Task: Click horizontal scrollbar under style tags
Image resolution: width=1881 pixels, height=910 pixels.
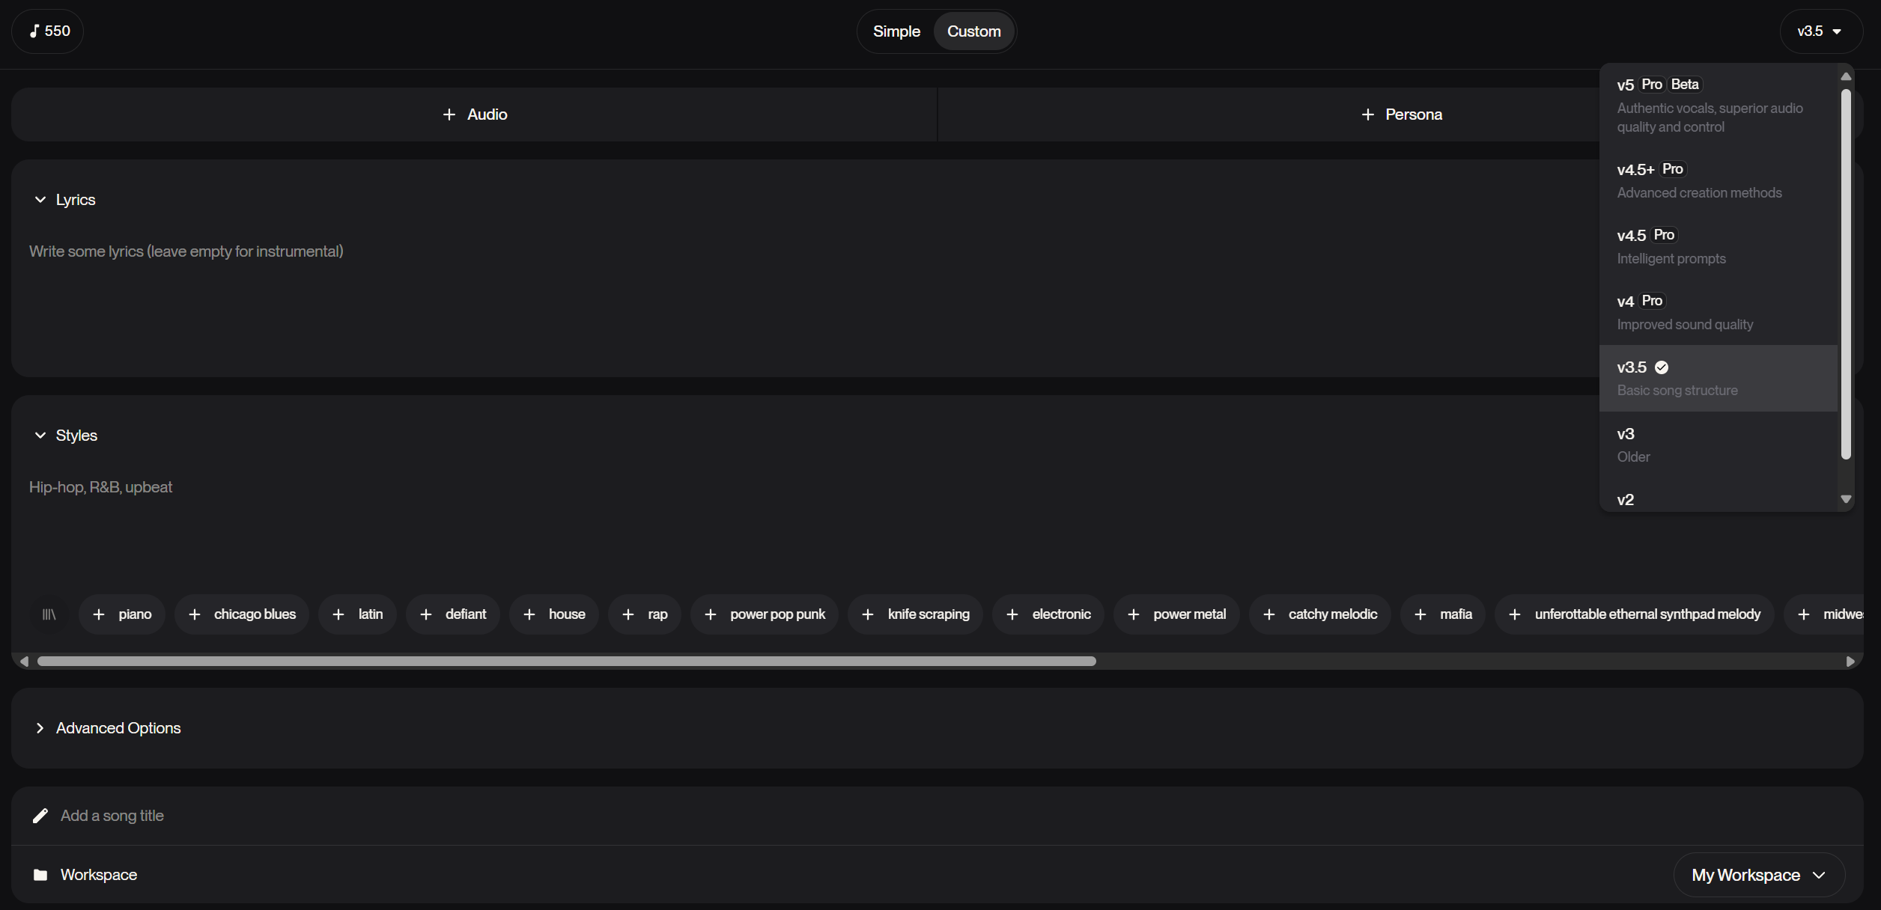Action: tap(566, 662)
